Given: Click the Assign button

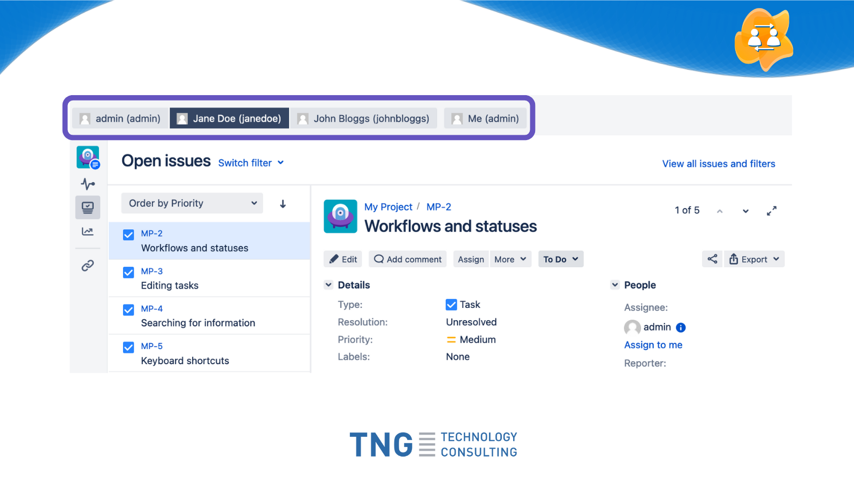Looking at the screenshot, I should pyautogui.click(x=471, y=259).
